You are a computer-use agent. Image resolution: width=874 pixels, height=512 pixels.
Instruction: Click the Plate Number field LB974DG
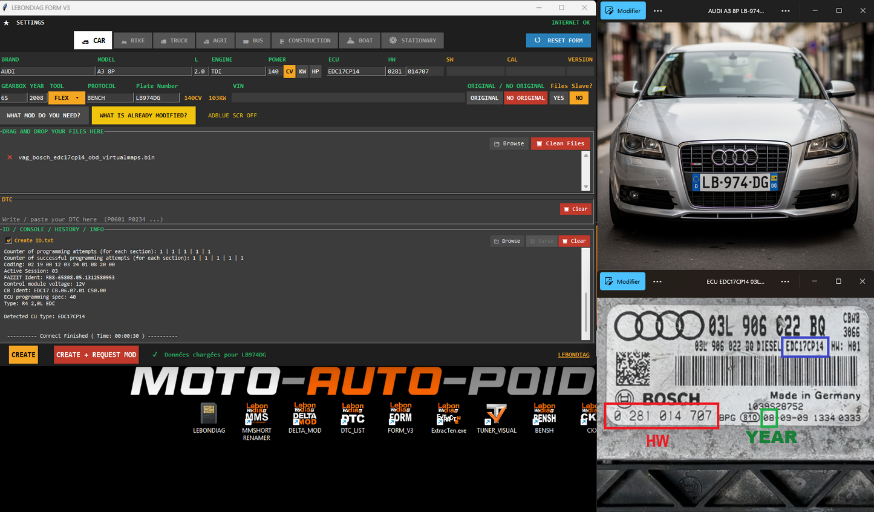point(157,98)
